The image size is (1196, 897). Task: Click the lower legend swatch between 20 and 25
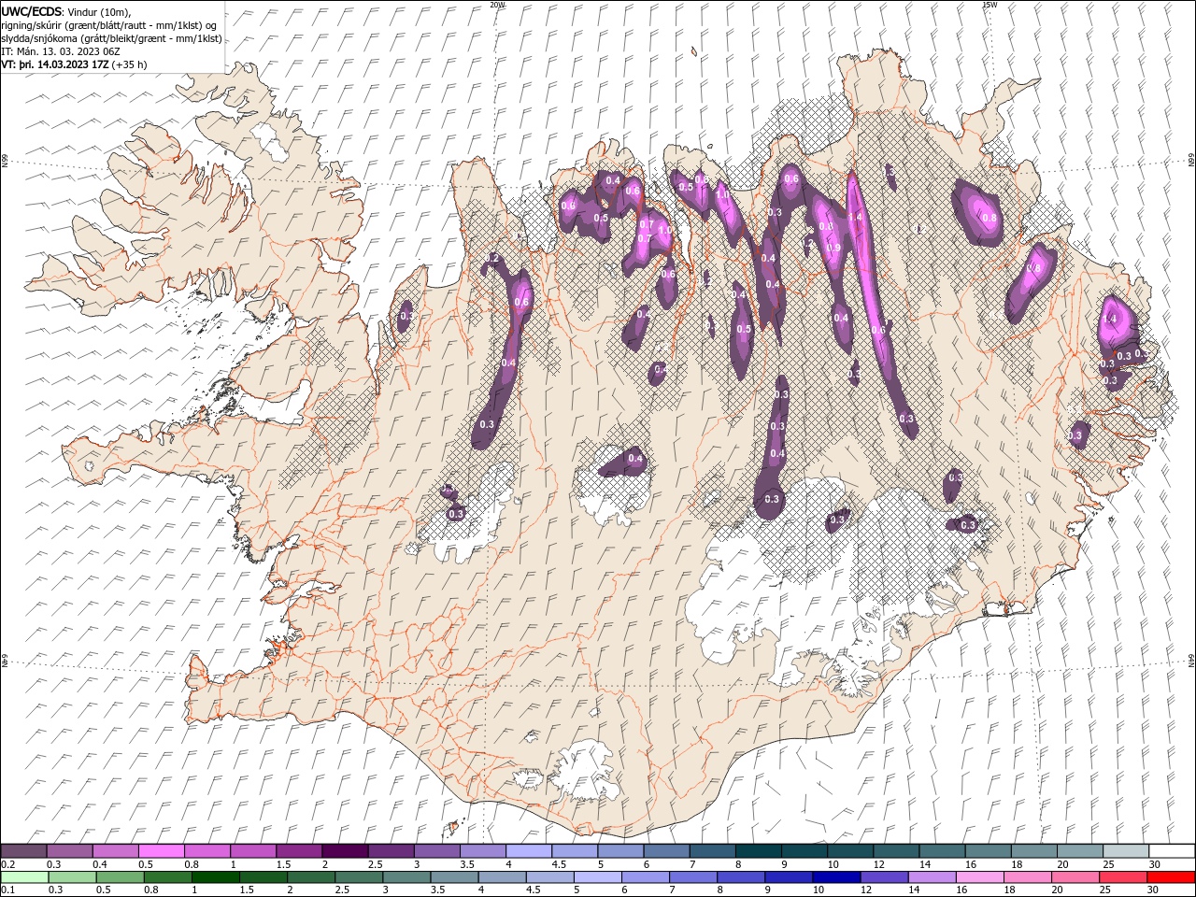[x=1074, y=877]
